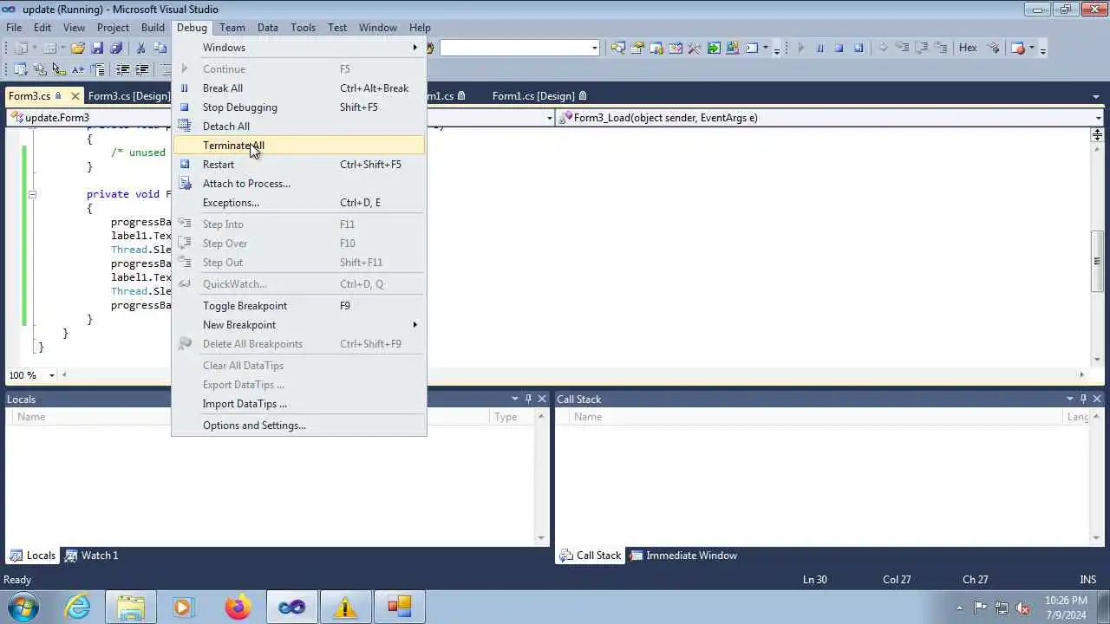This screenshot has height=624, width=1110.
Task: Click the yellow warning icon on the taskbar
Action: tap(345, 607)
